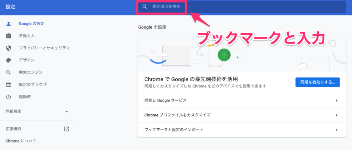The image size is (352, 150).
Task: Expand the 詳細設定 dropdown arrow
Action: 67,112
